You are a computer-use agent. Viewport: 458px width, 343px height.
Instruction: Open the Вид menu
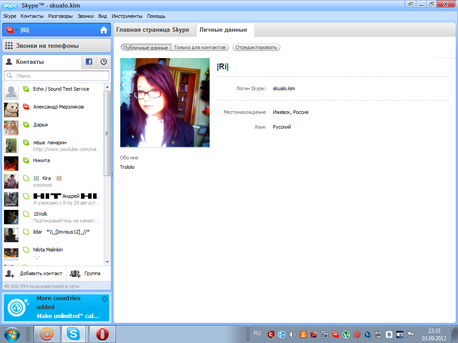[x=102, y=17]
